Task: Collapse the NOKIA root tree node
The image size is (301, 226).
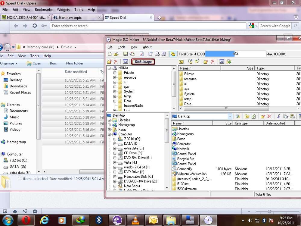Action: click(109, 68)
